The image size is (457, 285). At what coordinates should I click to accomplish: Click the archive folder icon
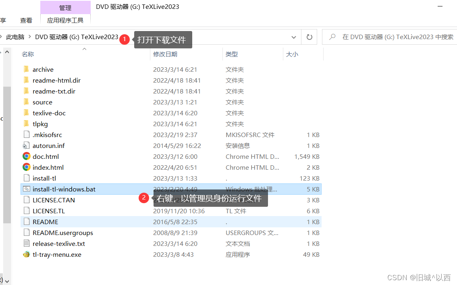(26, 69)
